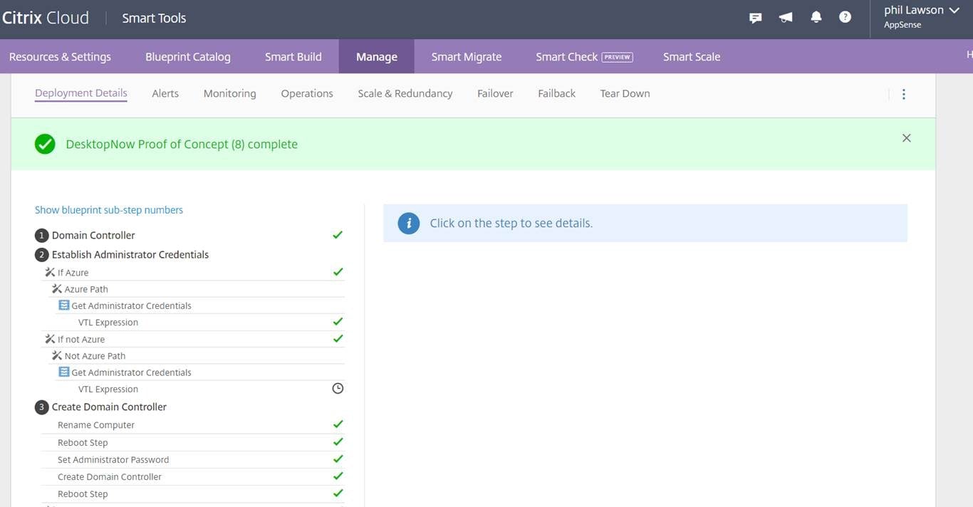The image size is (973, 507).
Task: Click the Reboot Step after Create Domain Controller
Action: pos(194,493)
